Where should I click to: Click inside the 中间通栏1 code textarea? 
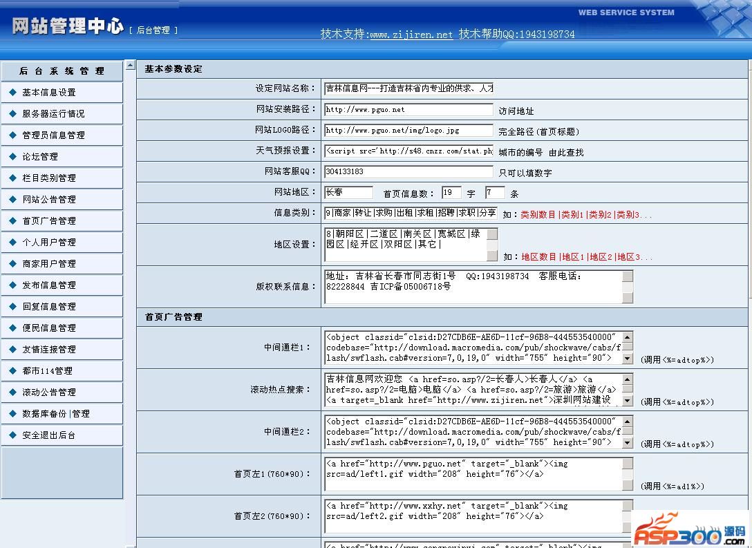[x=473, y=348]
